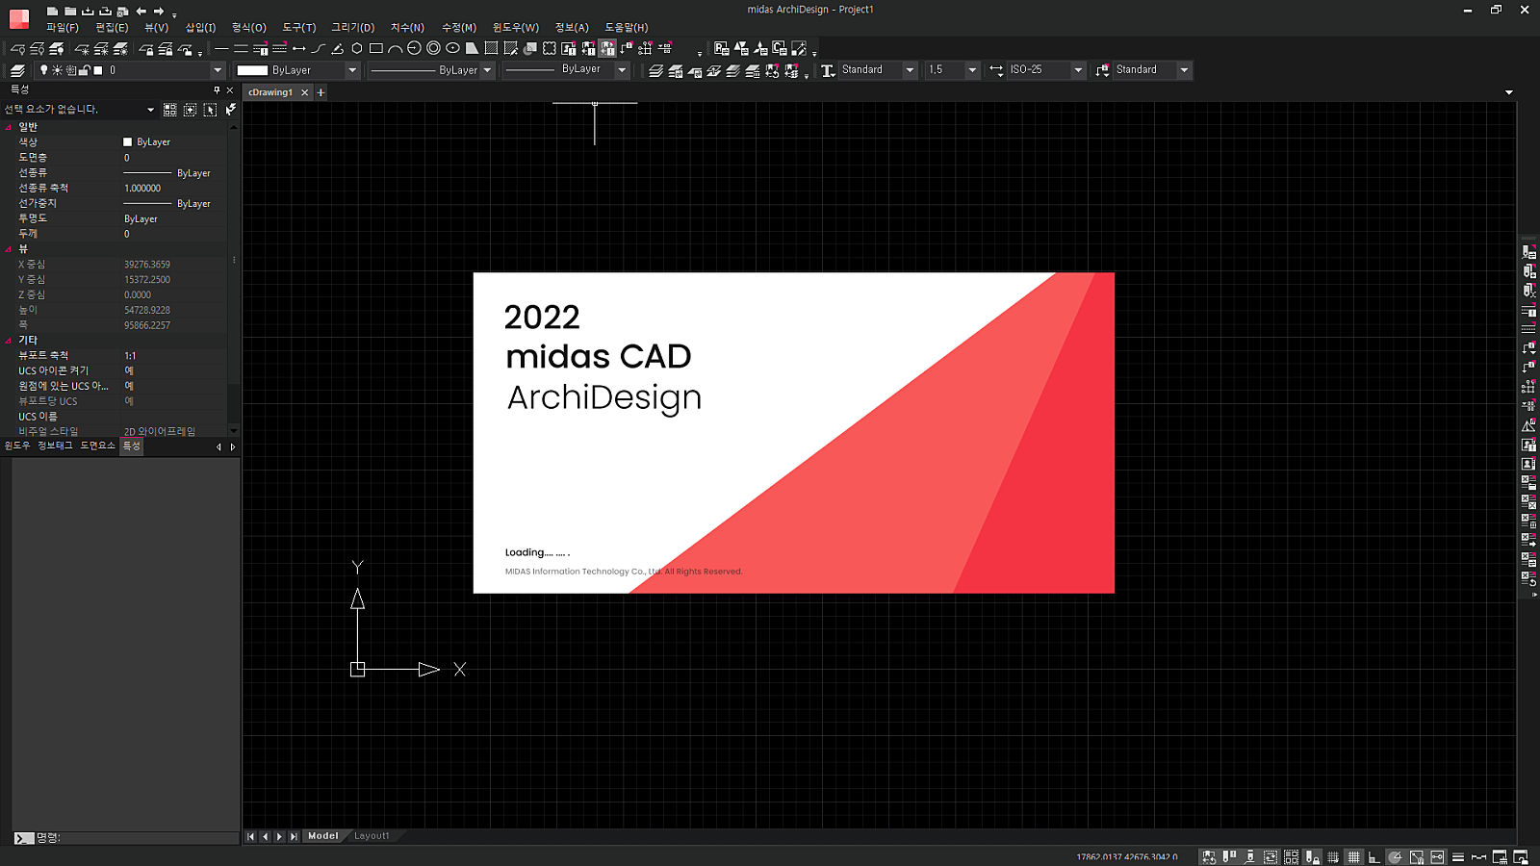This screenshot has height=866, width=1540.
Task: Click the double parallel line tool
Action: [241, 48]
